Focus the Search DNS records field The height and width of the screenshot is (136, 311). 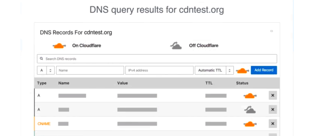pos(157,59)
